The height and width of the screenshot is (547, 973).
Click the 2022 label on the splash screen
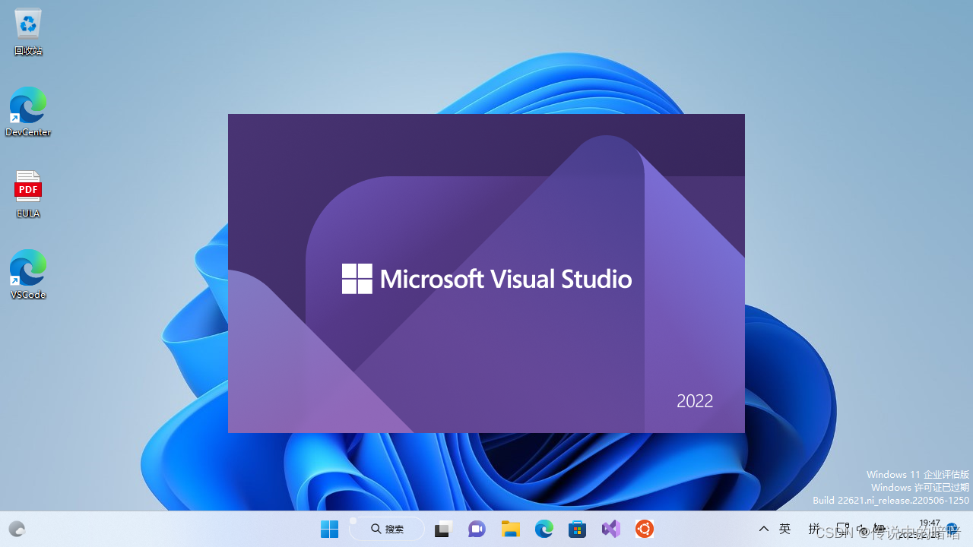coord(695,401)
